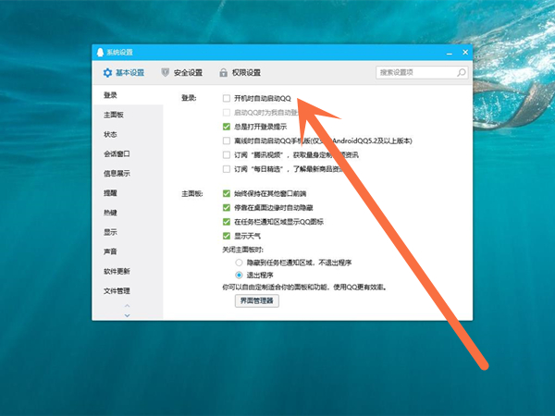Switch to the 安全设置 tab
This screenshot has width=555, height=416.
[182, 72]
